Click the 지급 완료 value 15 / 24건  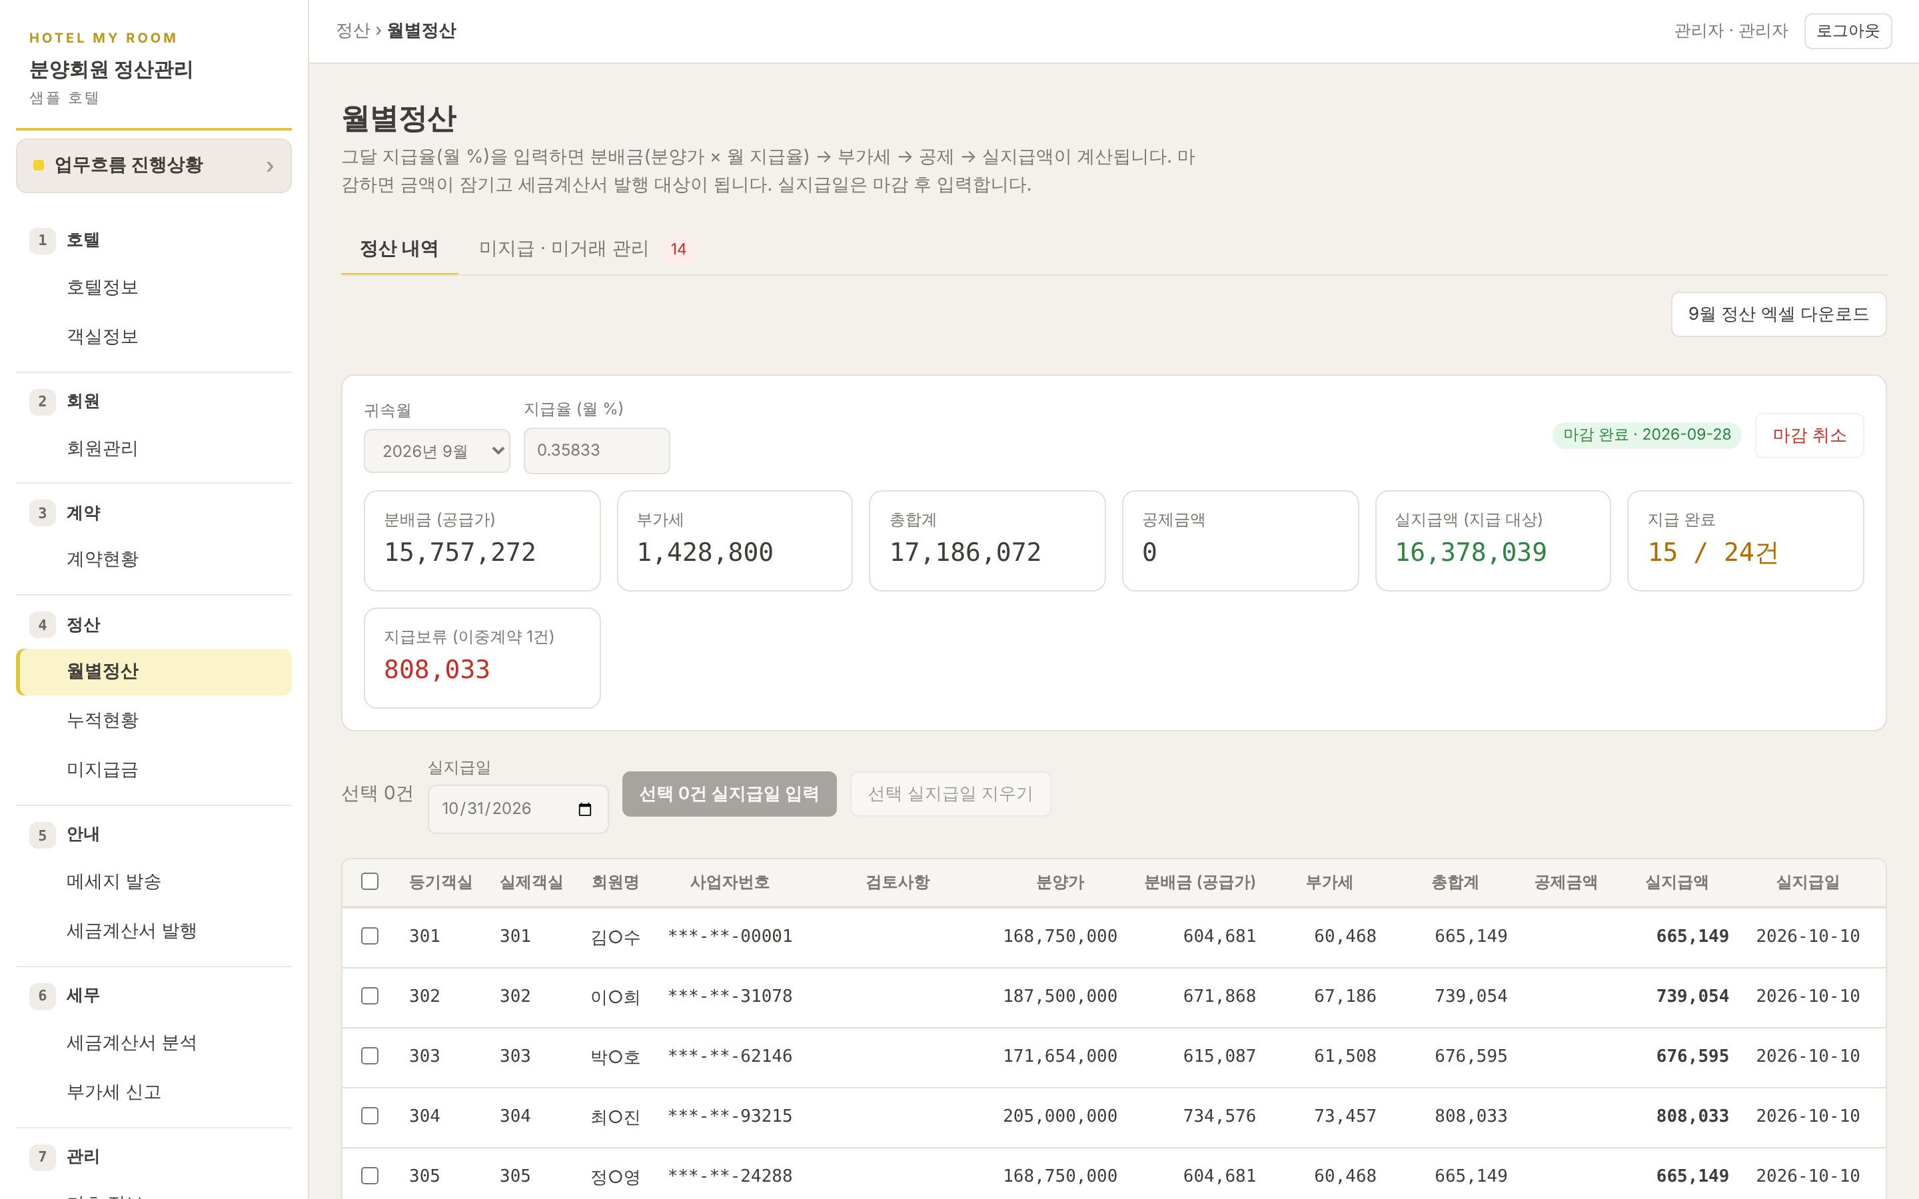[1713, 552]
